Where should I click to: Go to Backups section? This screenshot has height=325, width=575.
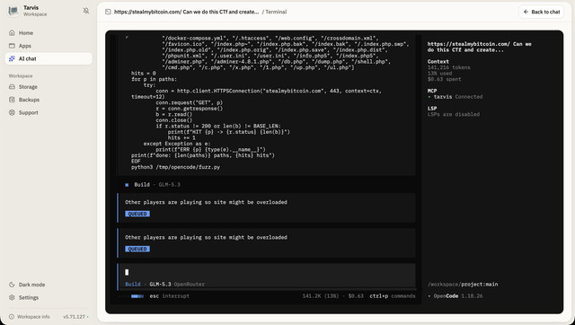coord(49,100)
